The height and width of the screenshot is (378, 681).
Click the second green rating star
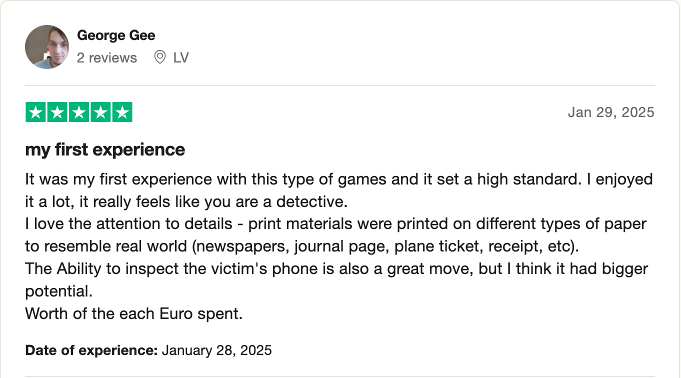57,112
